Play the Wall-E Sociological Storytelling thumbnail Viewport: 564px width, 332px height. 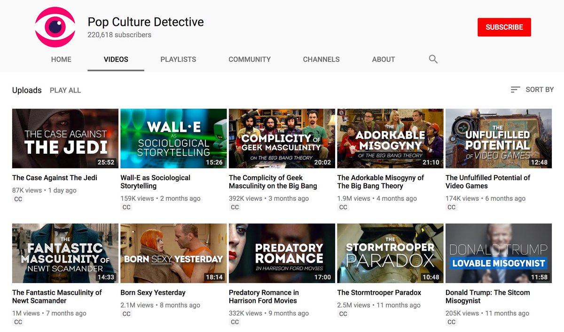click(x=173, y=139)
